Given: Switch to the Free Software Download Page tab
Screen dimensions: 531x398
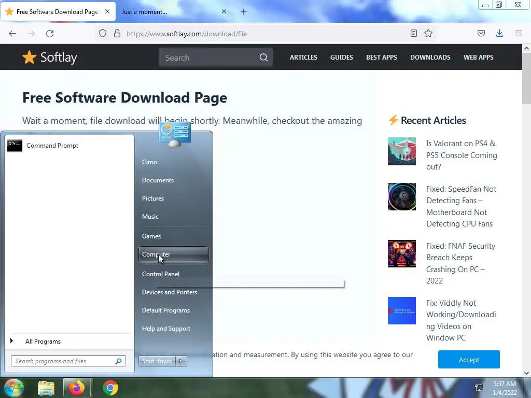Looking at the screenshot, I should pos(57,12).
